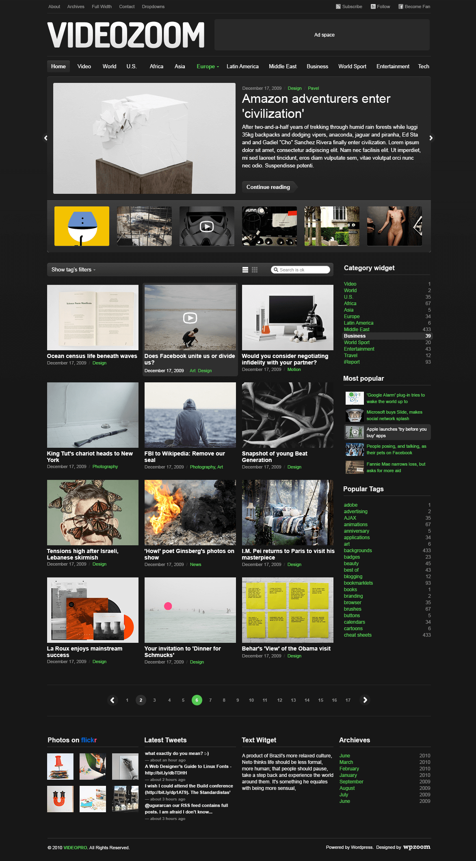This screenshot has width=476, height=861.
Task: Click the Pavel author link
Action: pos(314,88)
